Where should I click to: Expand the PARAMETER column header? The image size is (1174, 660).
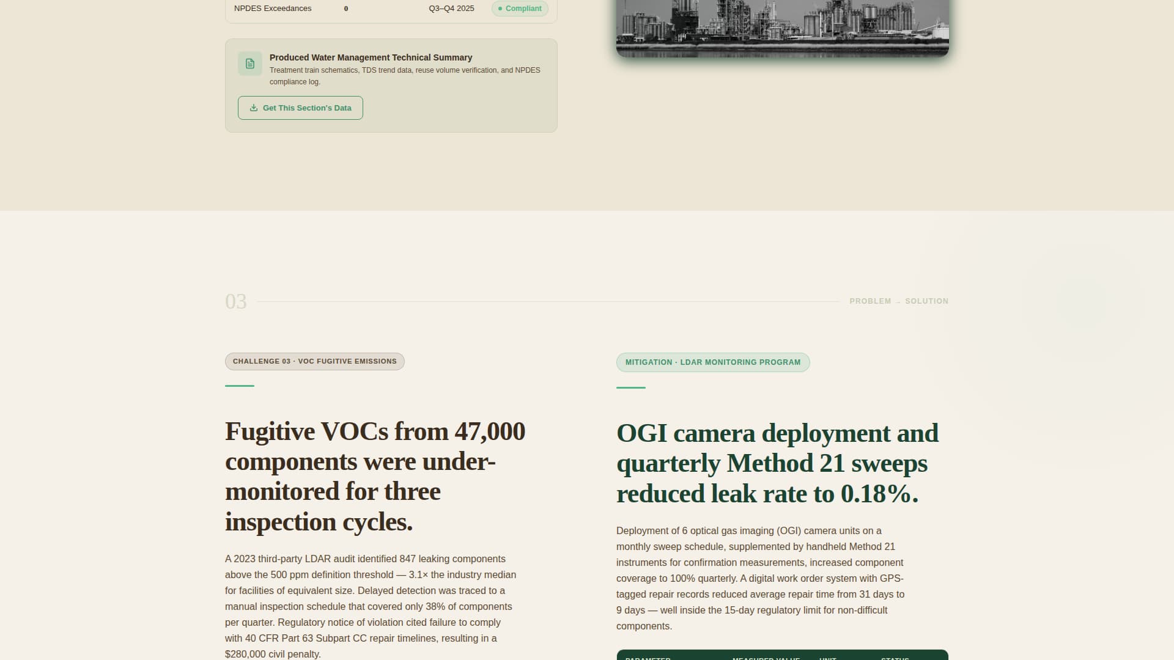(648, 658)
